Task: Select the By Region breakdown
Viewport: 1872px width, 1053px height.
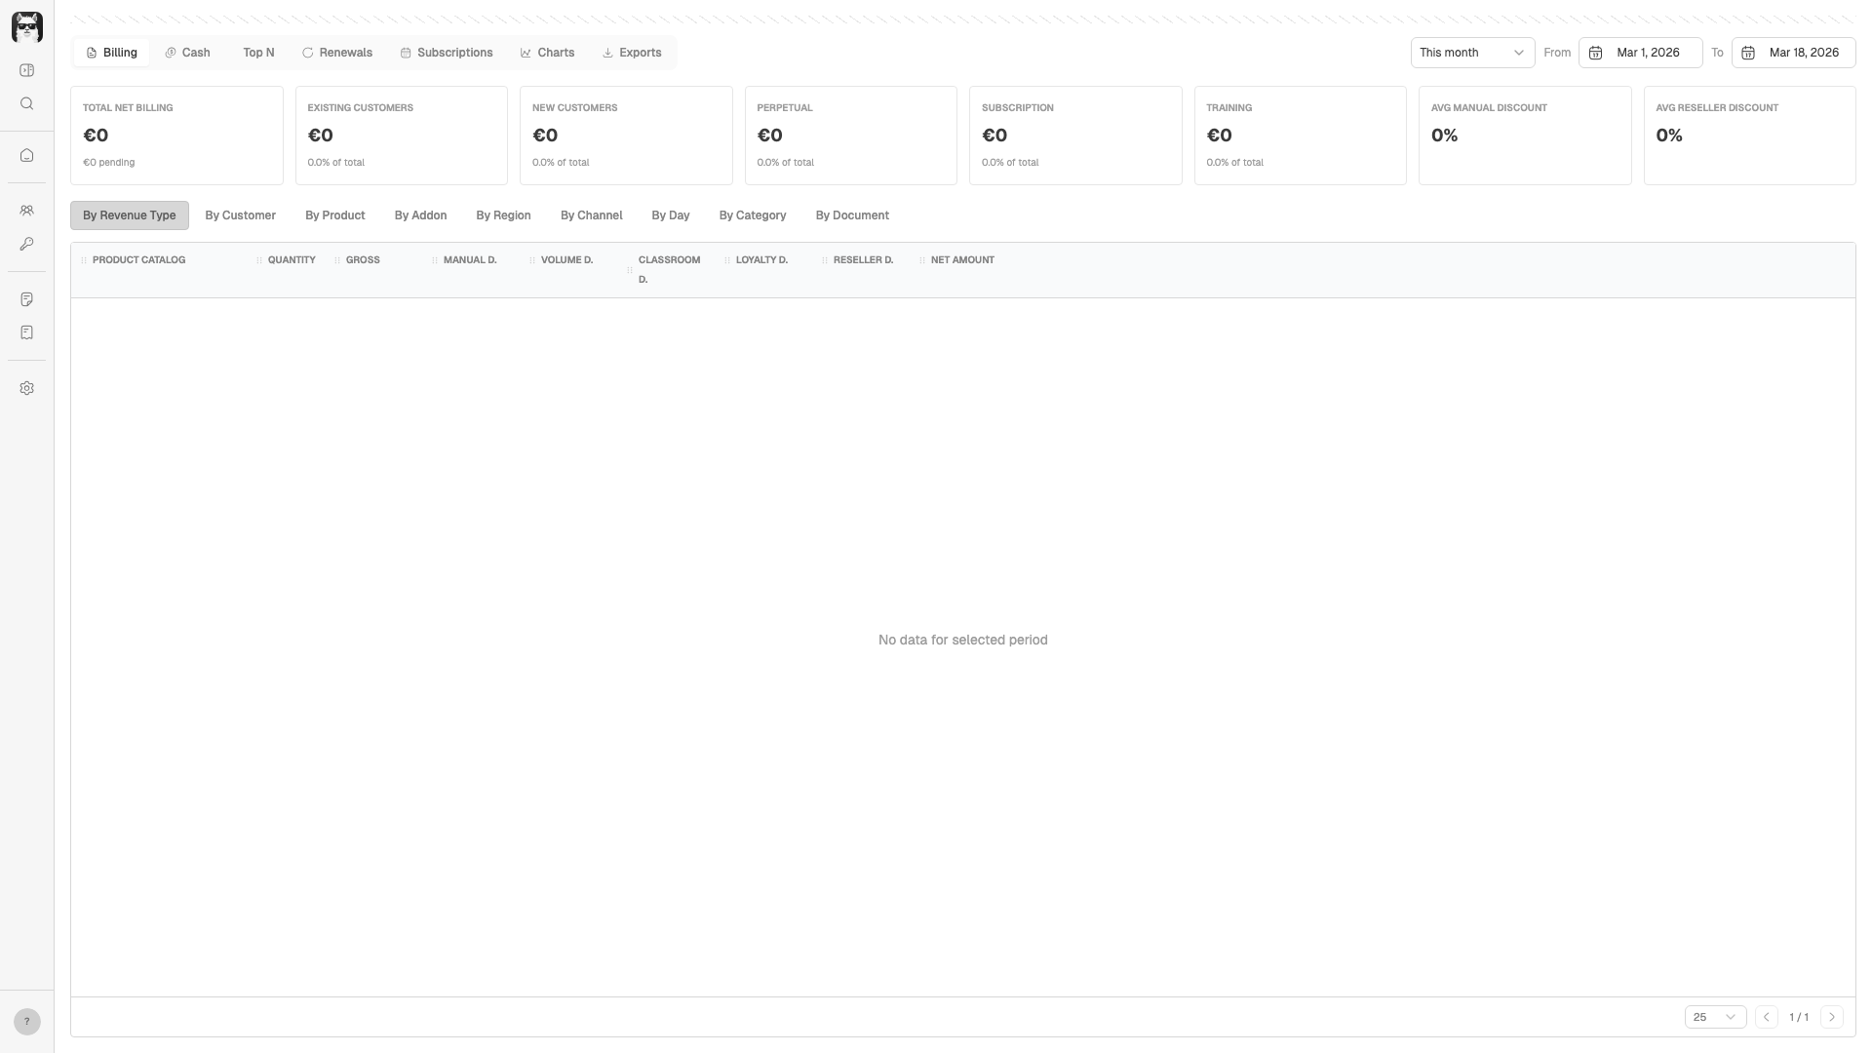Action: [x=503, y=215]
